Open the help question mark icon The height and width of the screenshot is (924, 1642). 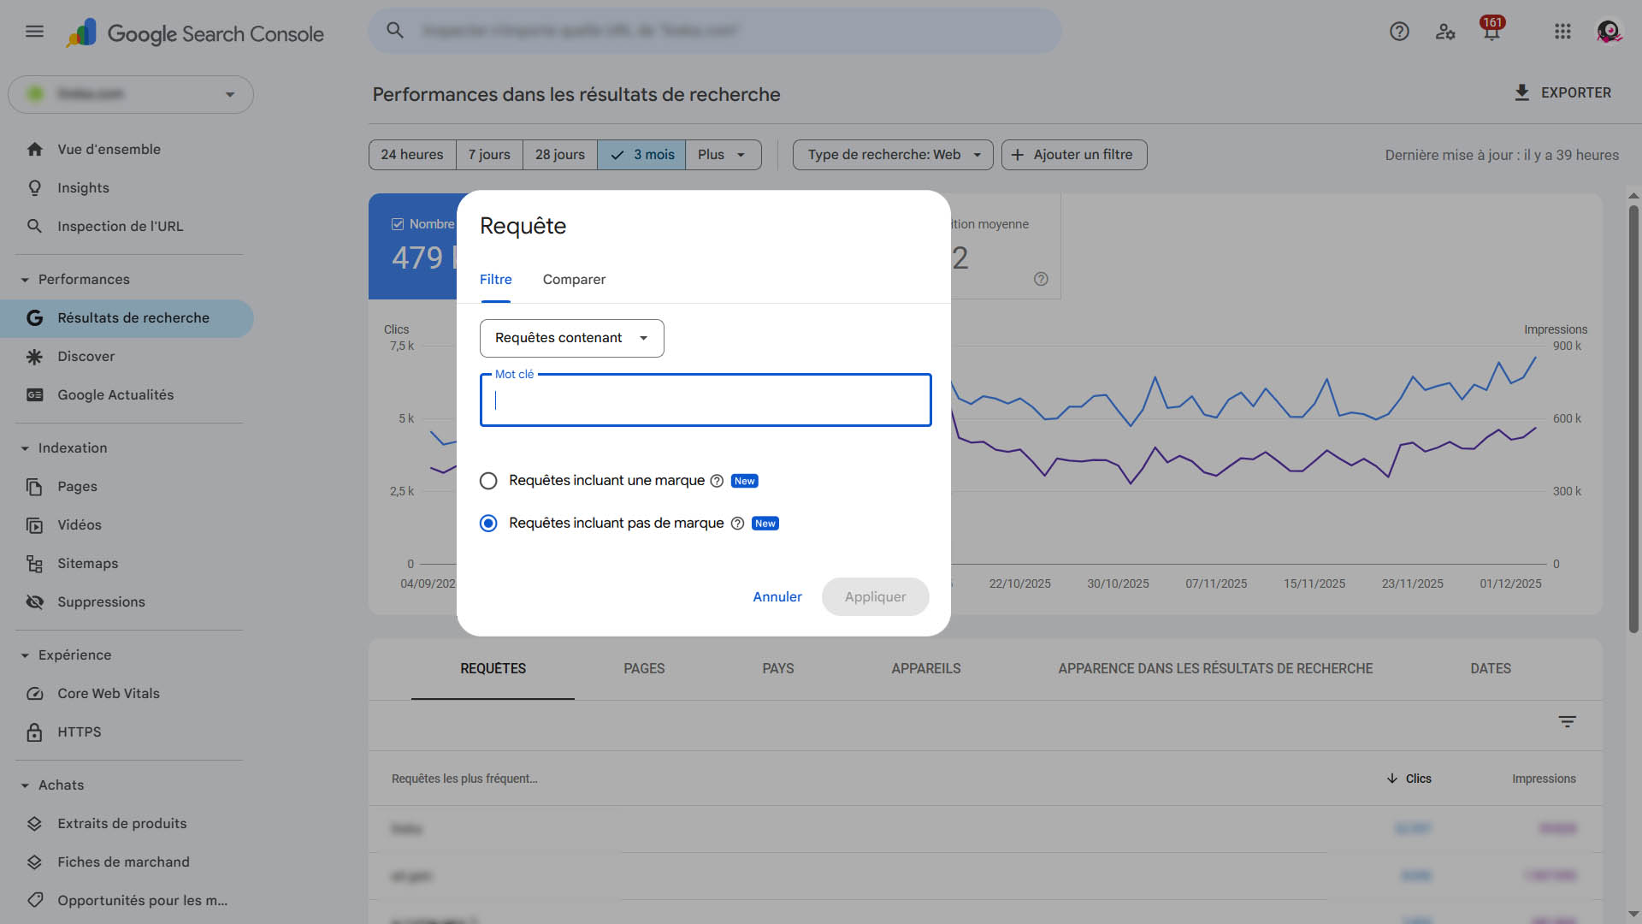[x=1399, y=32]
